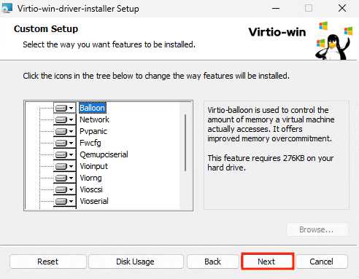Proceed with the Next button

[267, 262]
